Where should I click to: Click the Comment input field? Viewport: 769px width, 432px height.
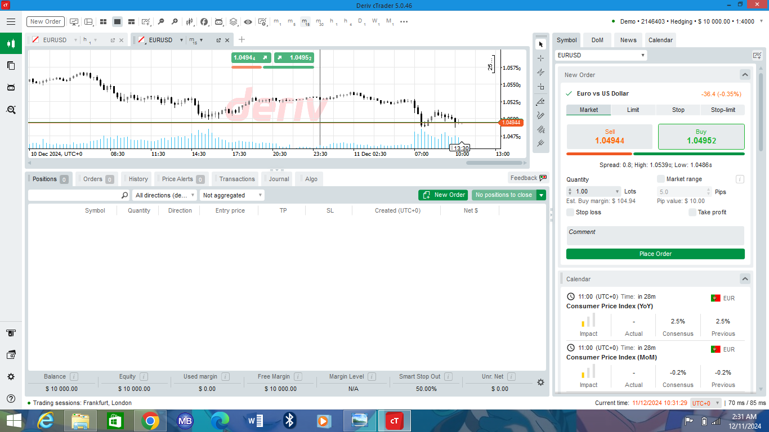click(x=655, y=235)
